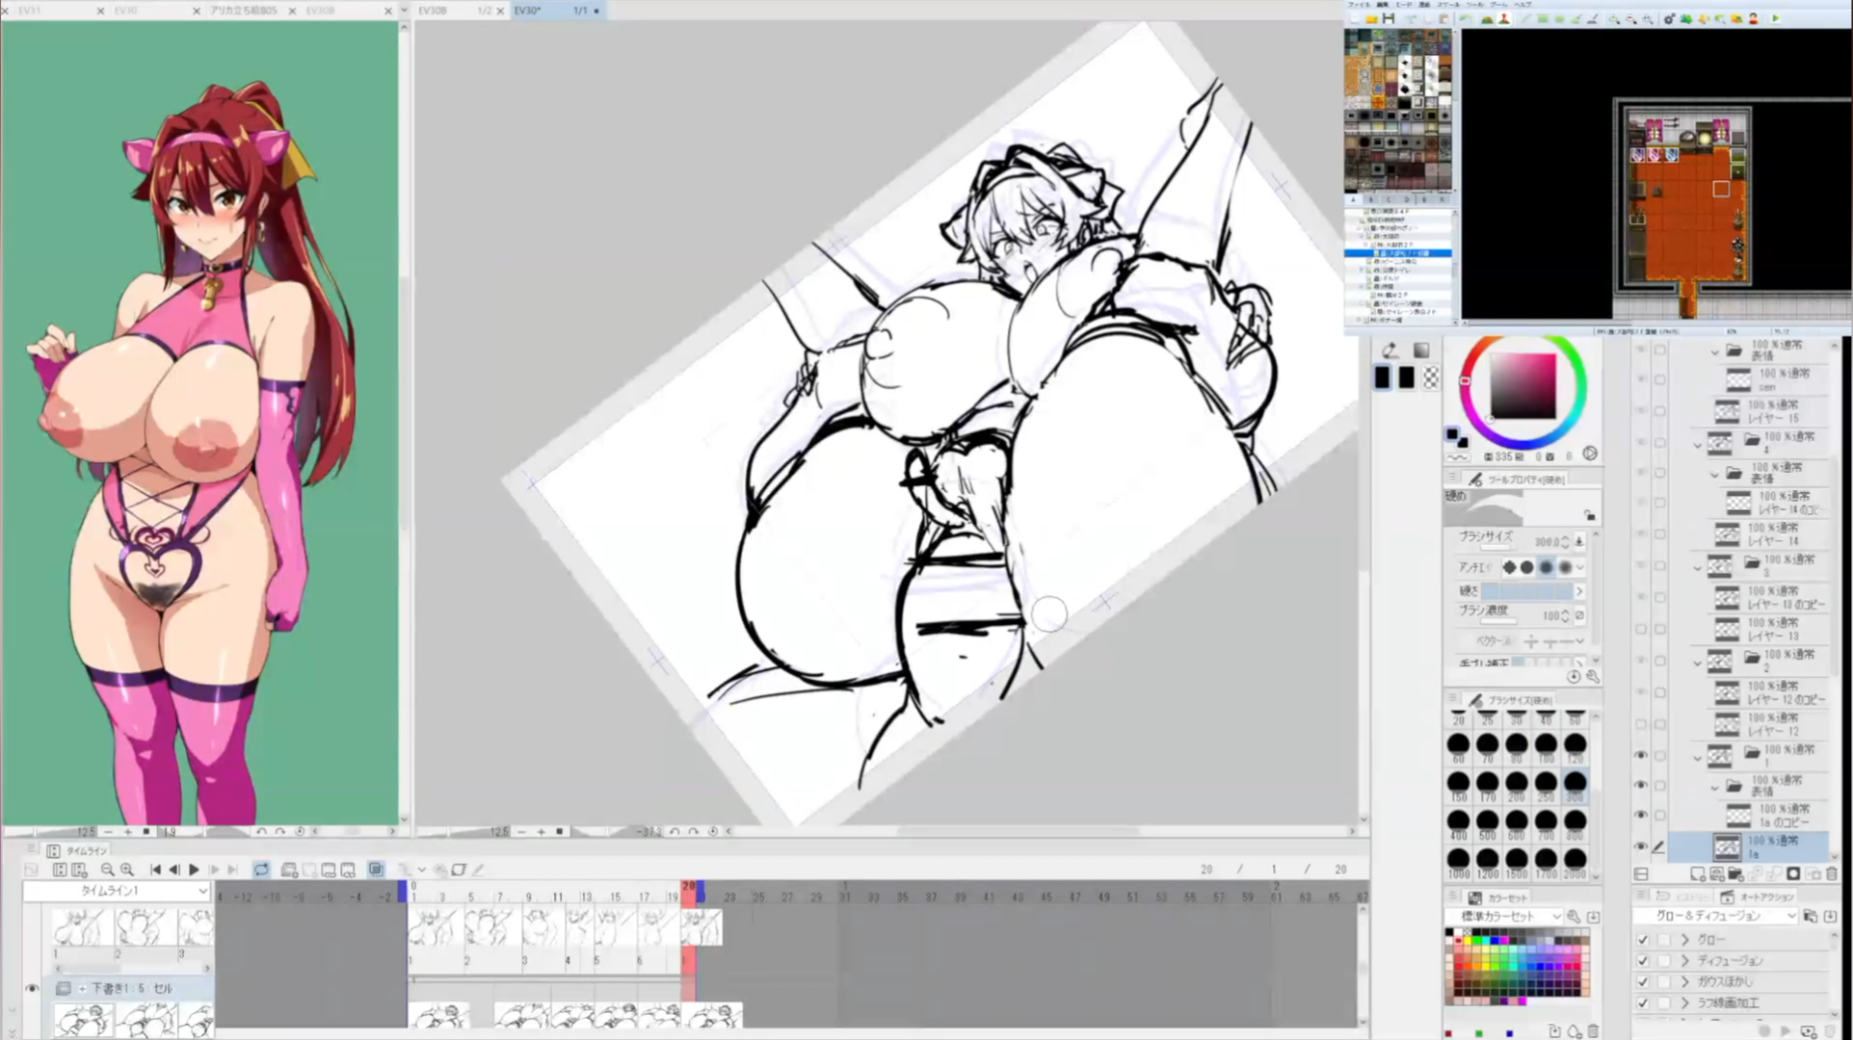Hide layer 1a using its eye icon
Screen dimensions: 1853x1040
[1641, 846]
